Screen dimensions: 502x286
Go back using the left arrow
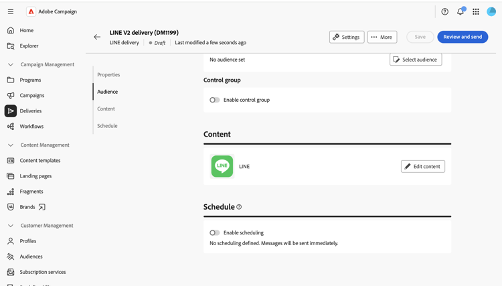click(x=97, y=37)
